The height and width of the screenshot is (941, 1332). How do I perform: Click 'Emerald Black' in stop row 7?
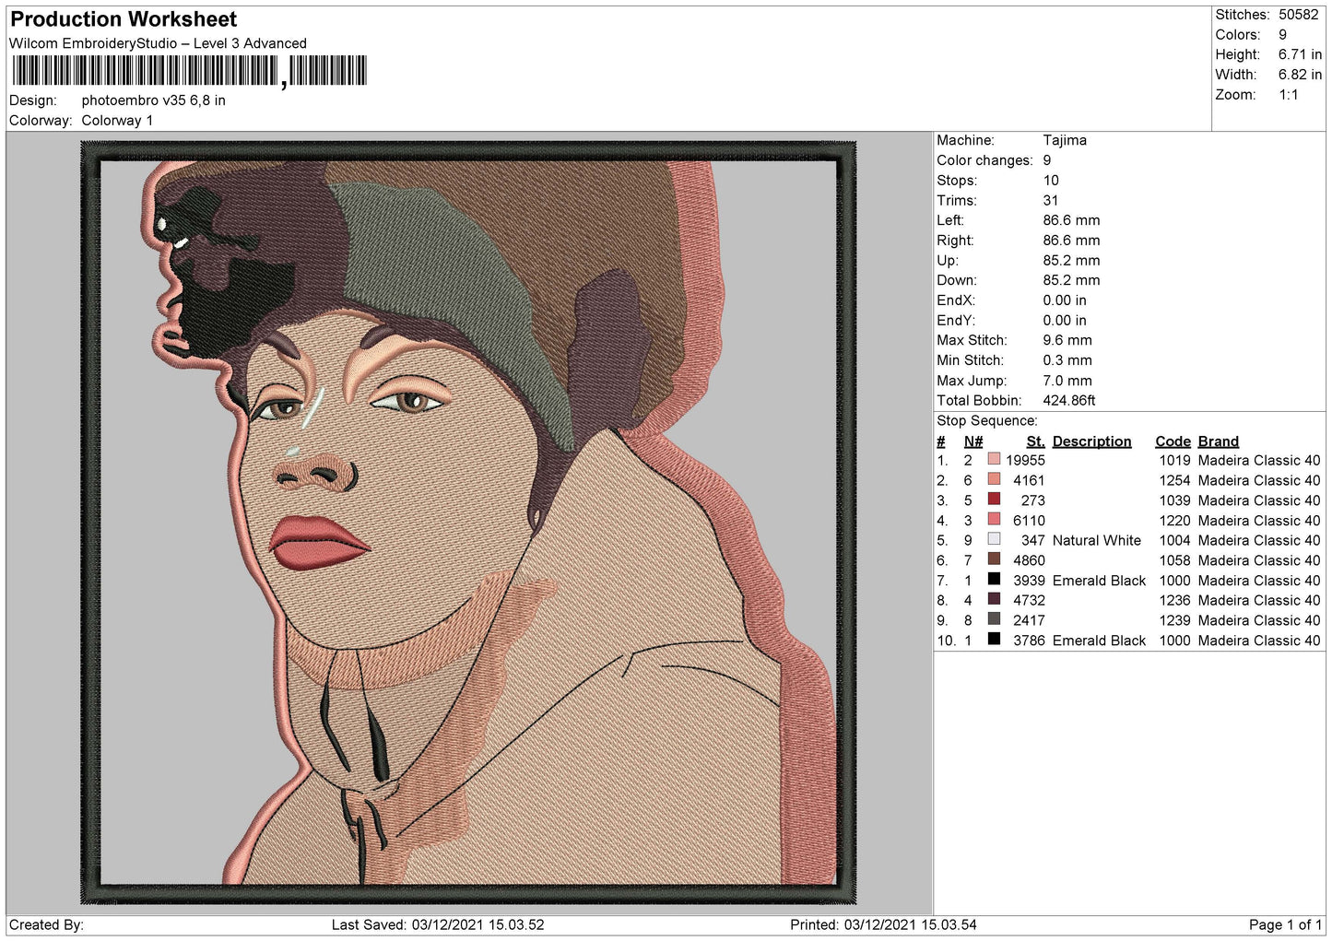click(x=1099, y=581)
